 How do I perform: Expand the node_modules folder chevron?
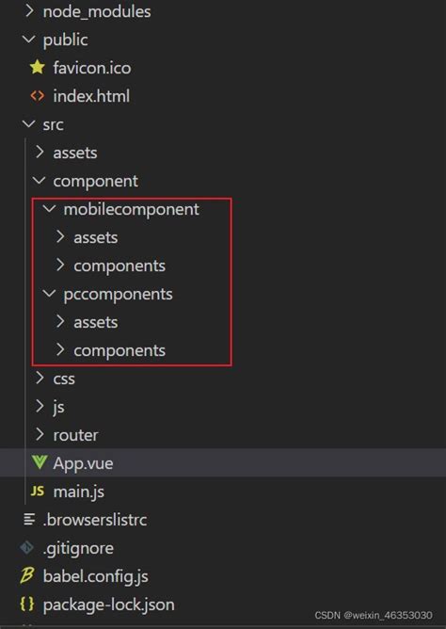point(29,11)
